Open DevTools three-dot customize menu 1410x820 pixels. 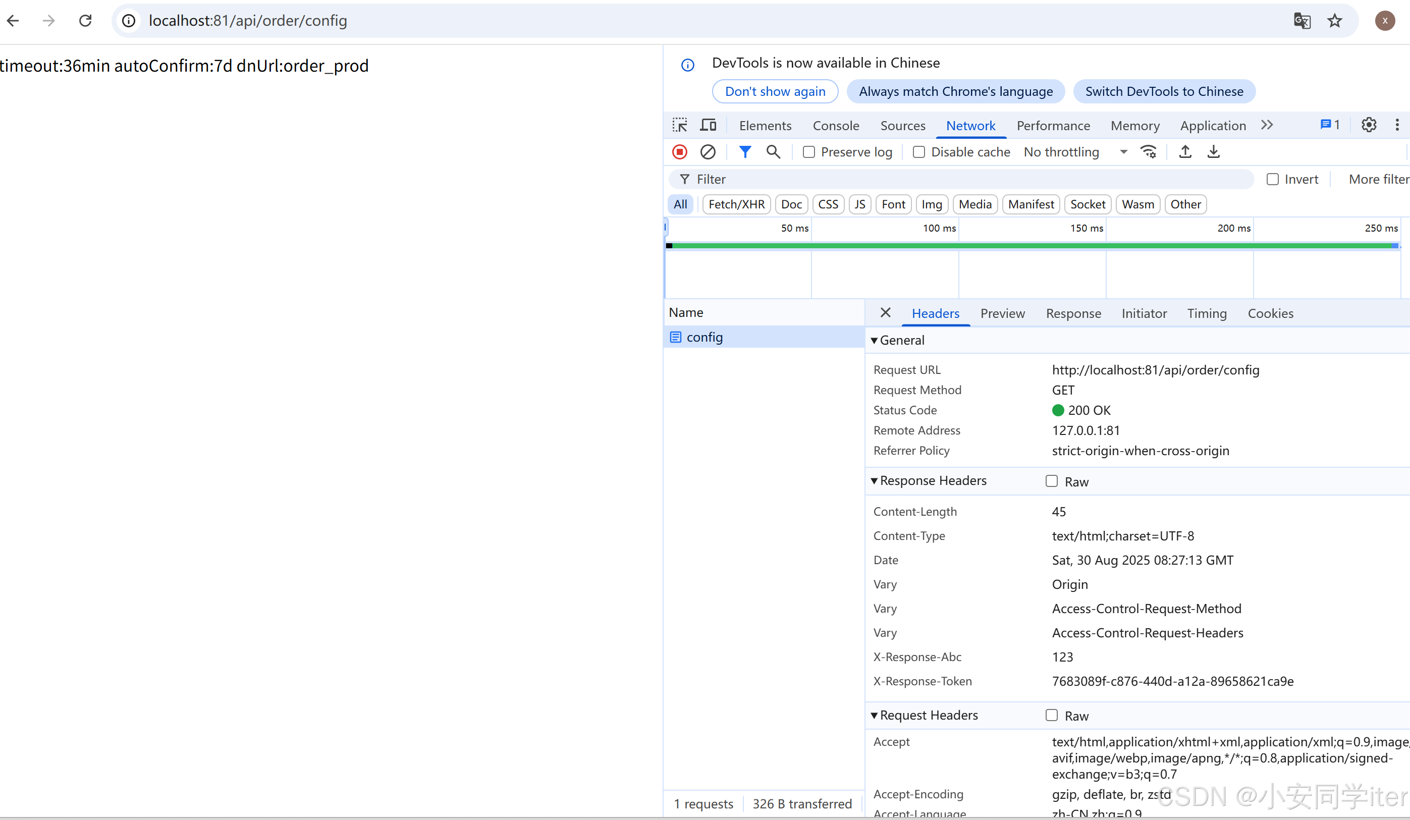[1396, 125]
